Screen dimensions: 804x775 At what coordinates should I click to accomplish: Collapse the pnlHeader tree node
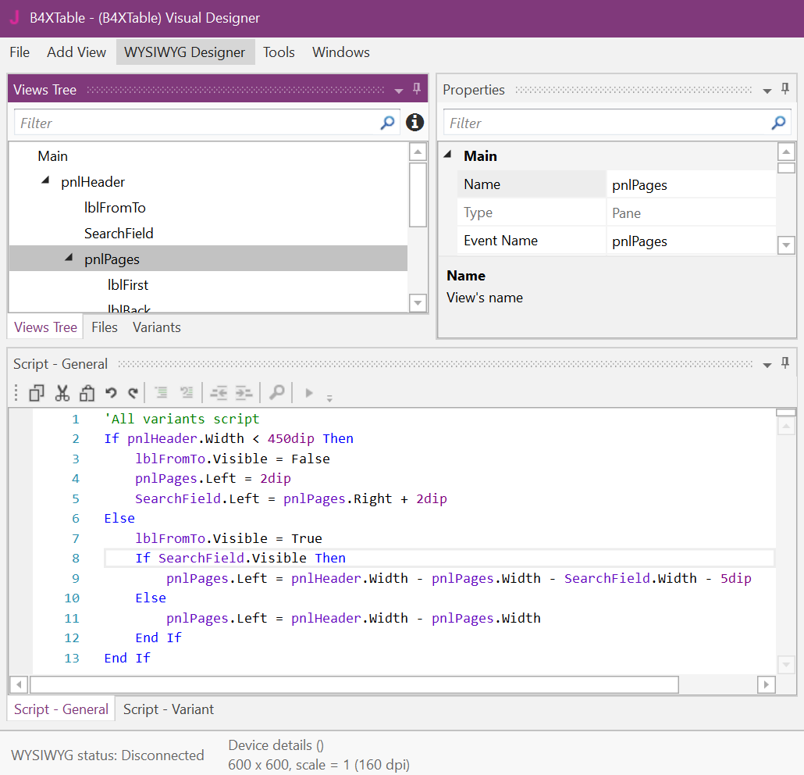(45, 182)
